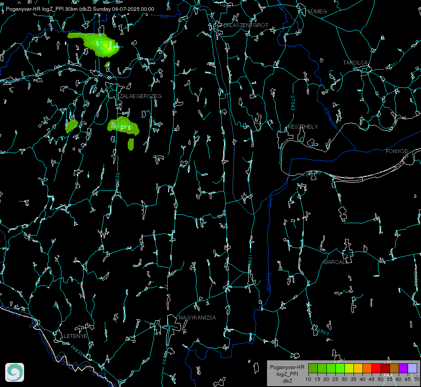
Task: Click the 07343 road number label
Action: (x=293, y=103)
